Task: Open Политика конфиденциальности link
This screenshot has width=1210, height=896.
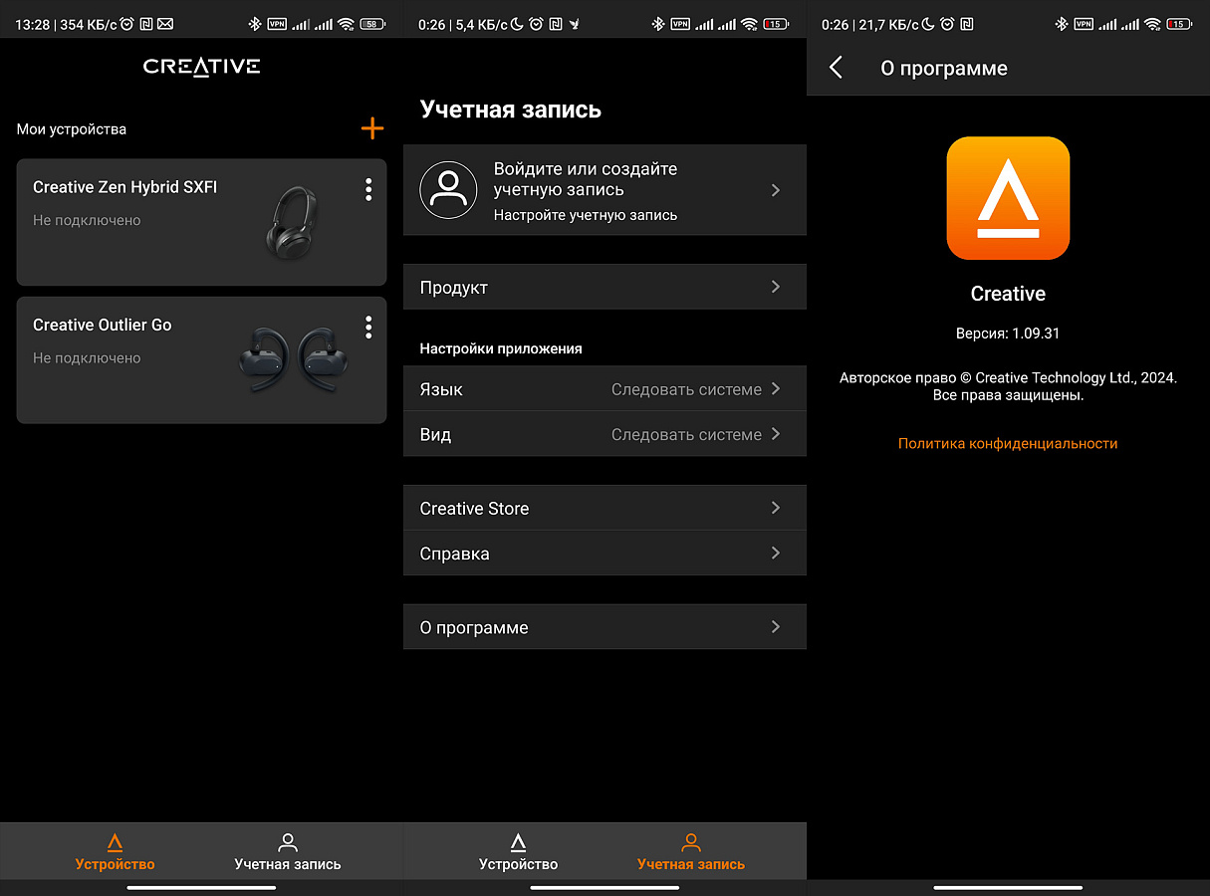Action: coord(1008,444)
